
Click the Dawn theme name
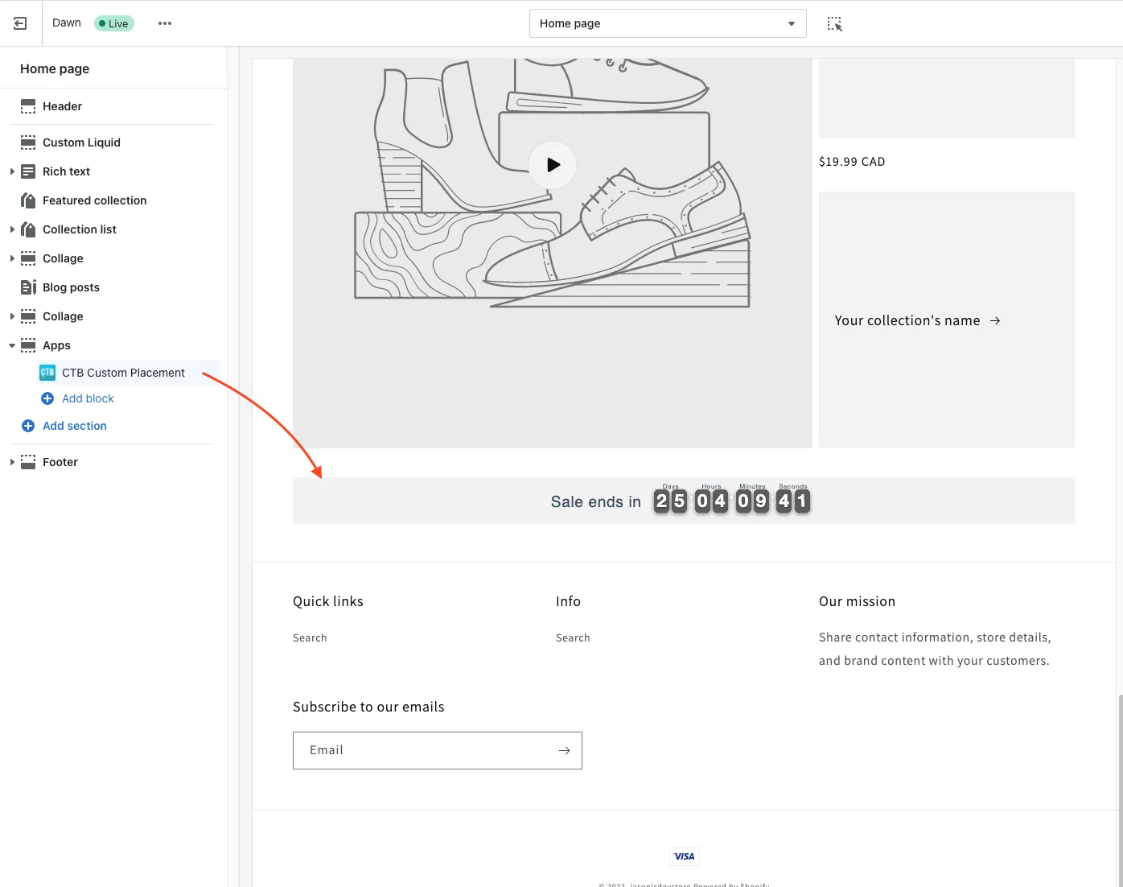67,23
